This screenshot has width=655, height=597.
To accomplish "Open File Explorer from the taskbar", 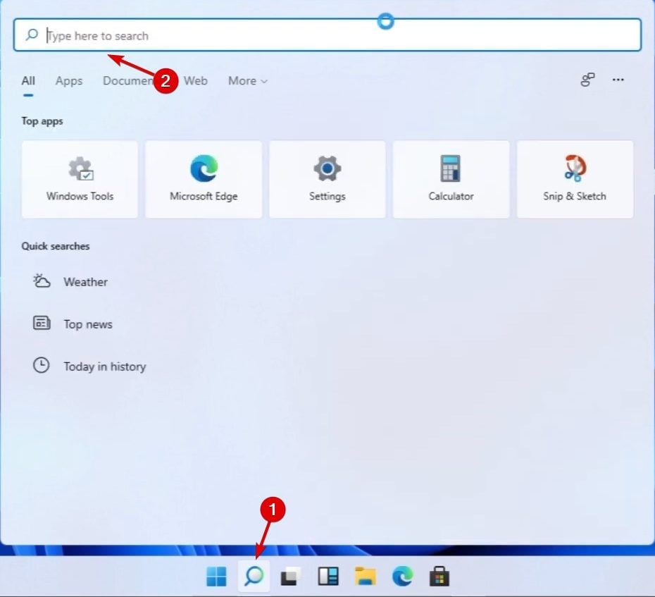I will [x=365, y=576].
